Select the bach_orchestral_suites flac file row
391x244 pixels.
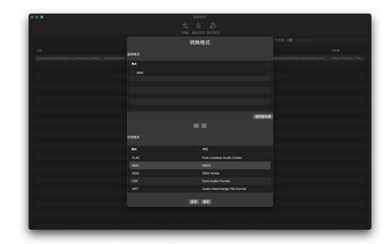(x=81, y=58)
